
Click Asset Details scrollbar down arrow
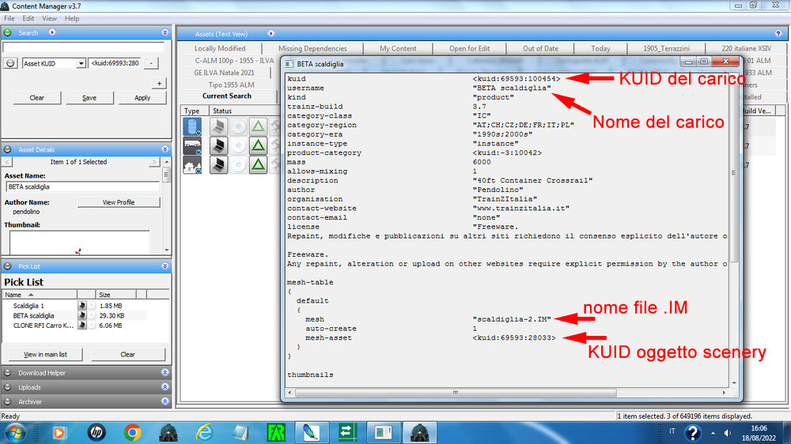(167, 250)
